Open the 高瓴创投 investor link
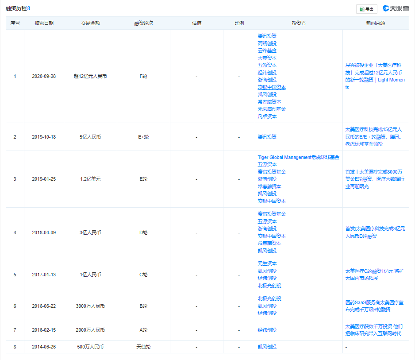Screen dimensions: 415x360 (x=267, y=43)
